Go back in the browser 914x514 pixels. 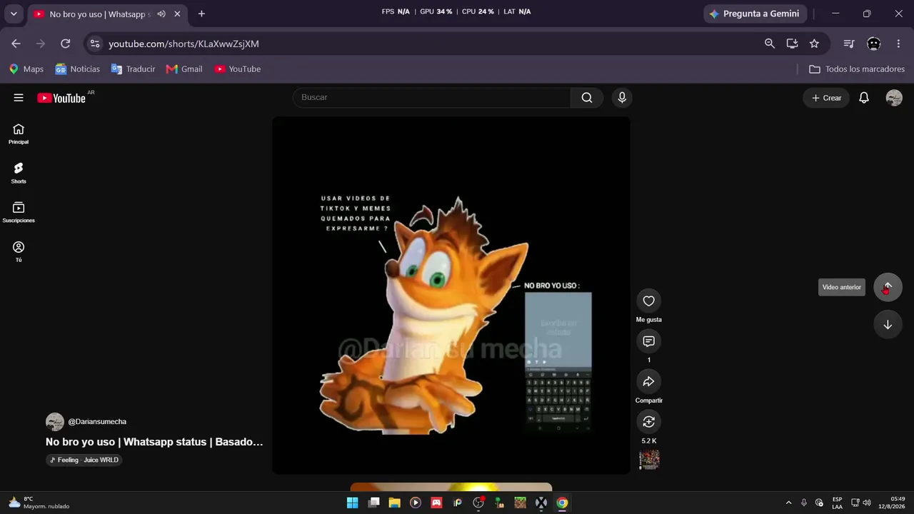pyautogui.click(x=16, y=44)
